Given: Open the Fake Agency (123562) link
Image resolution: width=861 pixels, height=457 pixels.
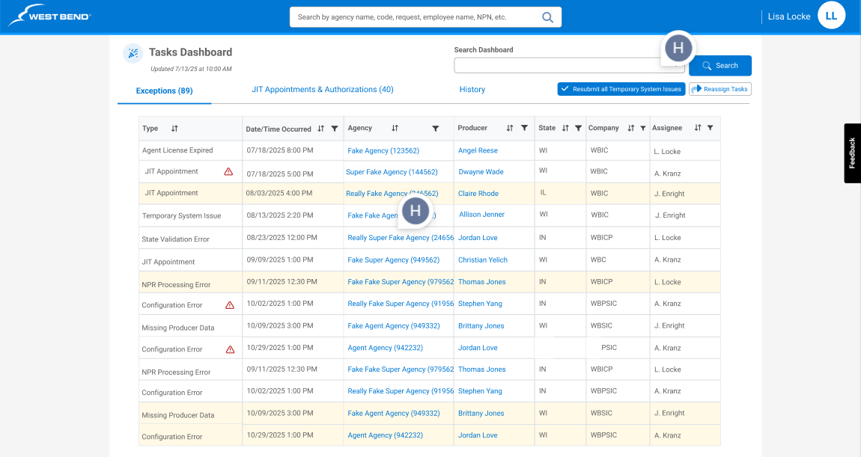Looking at the screenshot, I should (x=383, y=150).
